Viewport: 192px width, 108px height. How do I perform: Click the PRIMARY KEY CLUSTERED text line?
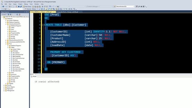[x=65, y=52]
